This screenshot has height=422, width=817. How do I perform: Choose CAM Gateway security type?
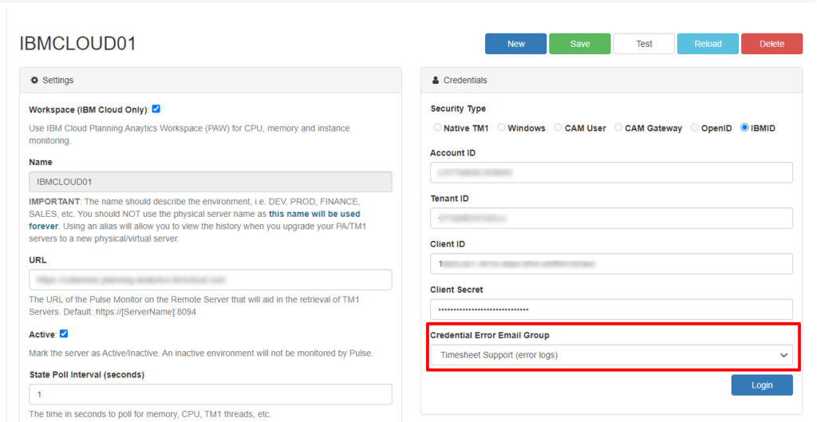pos(619,128)
